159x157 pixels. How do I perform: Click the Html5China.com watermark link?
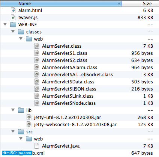[x=16, y=153]
